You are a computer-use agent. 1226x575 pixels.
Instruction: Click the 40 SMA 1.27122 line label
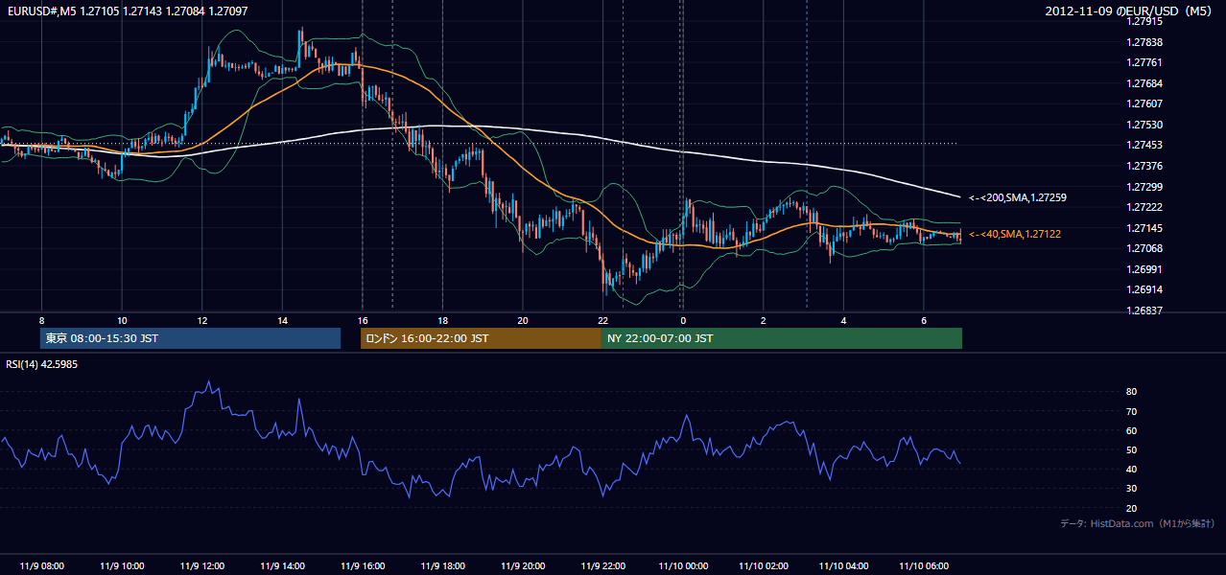(1015, 234)
